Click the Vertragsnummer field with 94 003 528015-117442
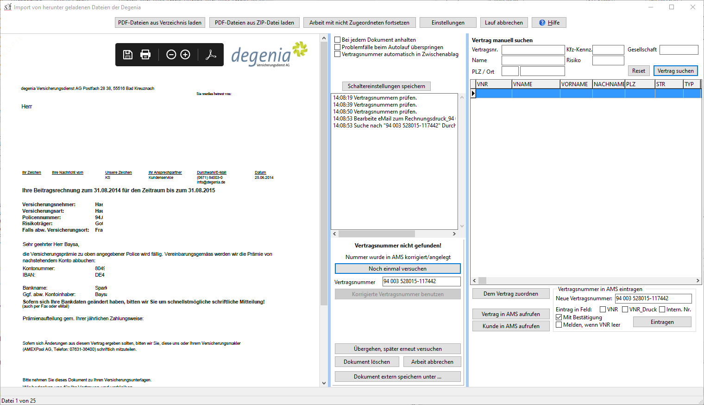 coord(421,281)
